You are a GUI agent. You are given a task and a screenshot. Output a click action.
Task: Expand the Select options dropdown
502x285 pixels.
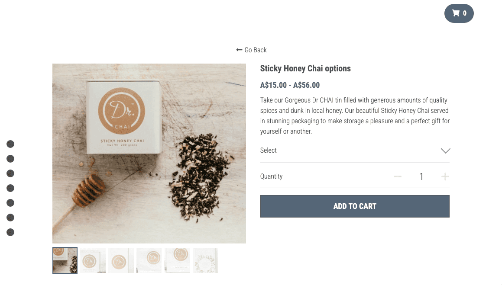coord(355,151)
